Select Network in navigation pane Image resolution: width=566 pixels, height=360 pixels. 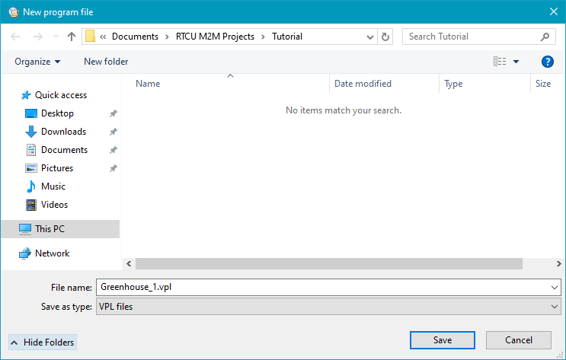coord(52,253)
